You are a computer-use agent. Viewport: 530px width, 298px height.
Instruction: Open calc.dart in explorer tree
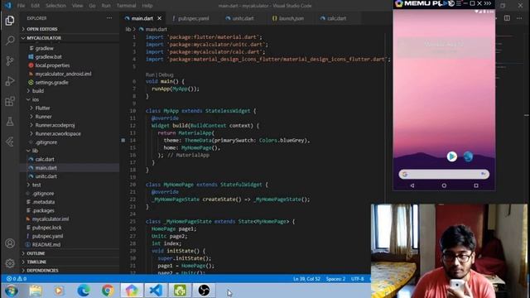(45, 159)
